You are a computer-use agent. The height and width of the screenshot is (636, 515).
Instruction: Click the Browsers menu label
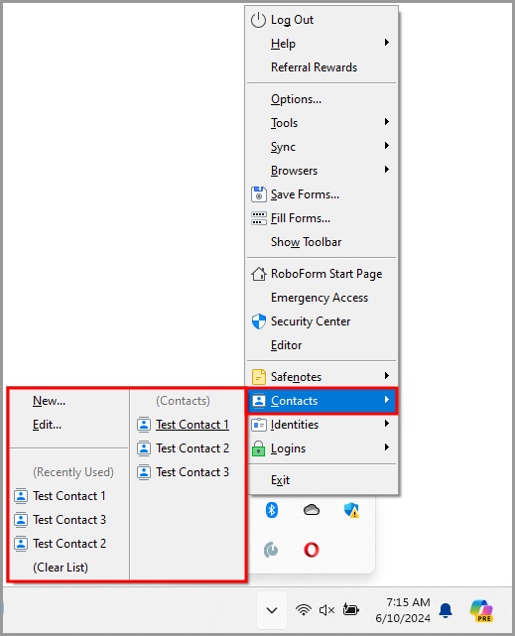[294, 171]
